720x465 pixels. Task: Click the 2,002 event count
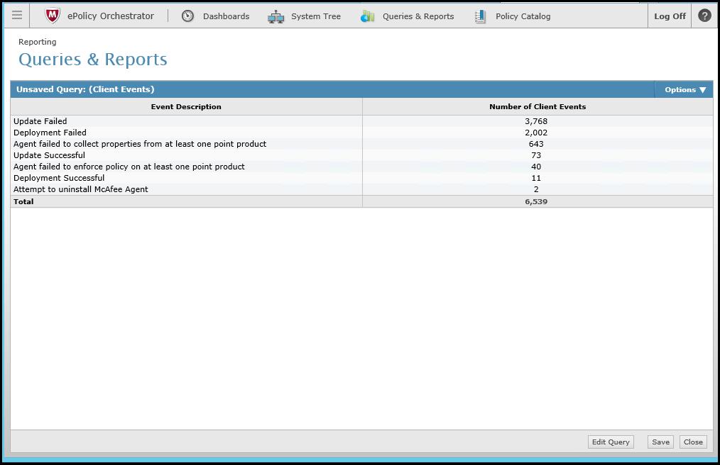pyautogui.click(x=536, y=133)
